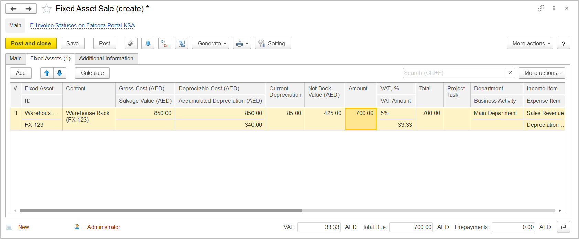Open E-Invoice Statuses on Fatoora Portal KSA

point(82,25)
